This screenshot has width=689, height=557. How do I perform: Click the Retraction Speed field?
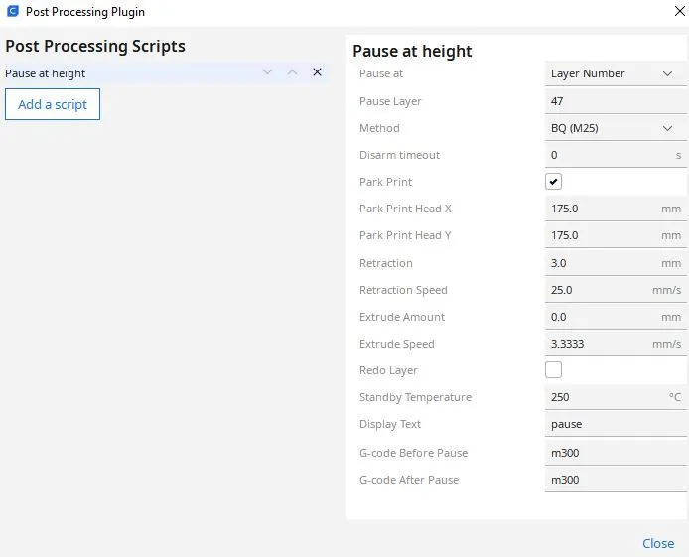pyautogui.click(x=598, y=290)
